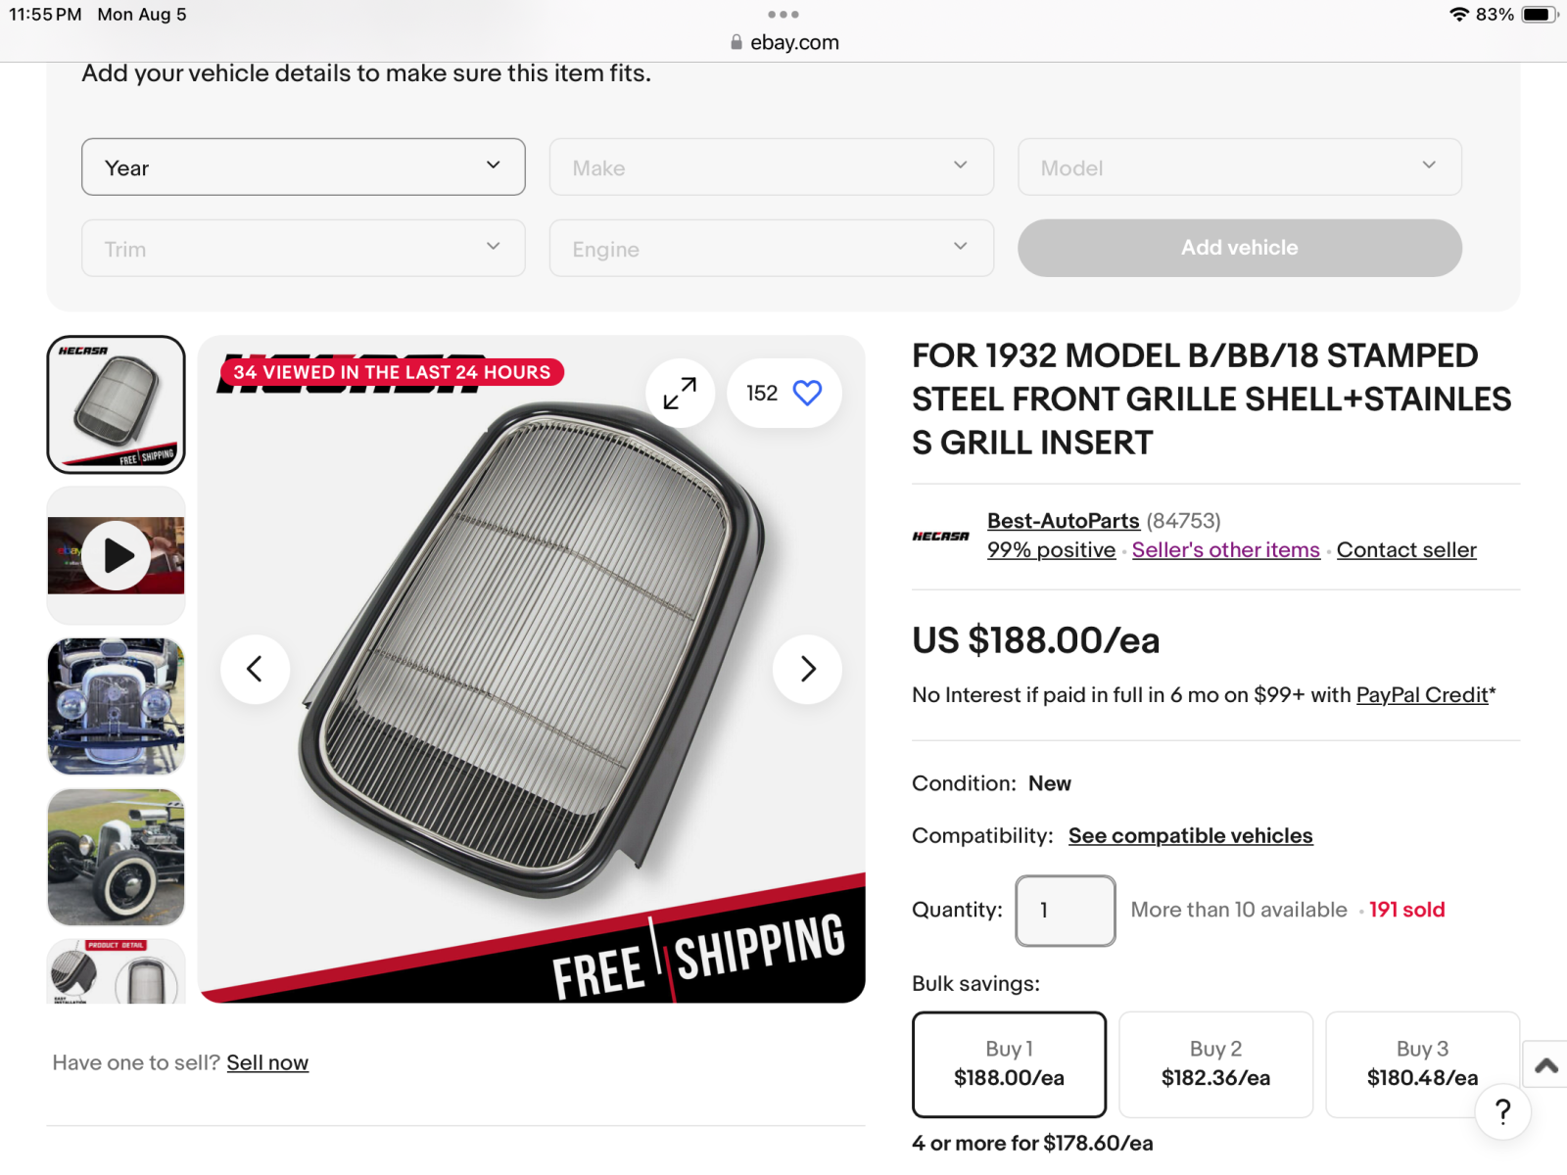The width and height of the screenshot is (1567, 1175).
Task: Open the Year dropdown
Action: (304, 167)
